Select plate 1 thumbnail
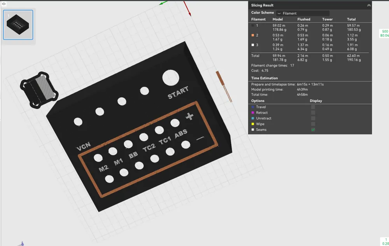This screenshot has height=246, width=389. 18,25
